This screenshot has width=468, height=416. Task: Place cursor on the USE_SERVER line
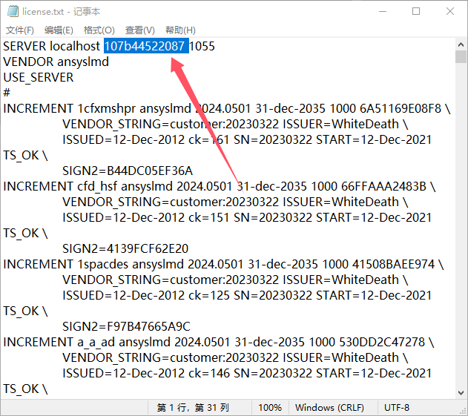(39, 77)
